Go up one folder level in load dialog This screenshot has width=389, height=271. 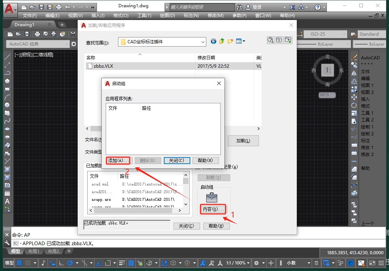point(222,41)
